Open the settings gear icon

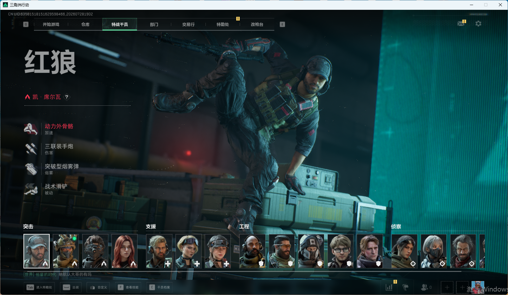(478, 23)
